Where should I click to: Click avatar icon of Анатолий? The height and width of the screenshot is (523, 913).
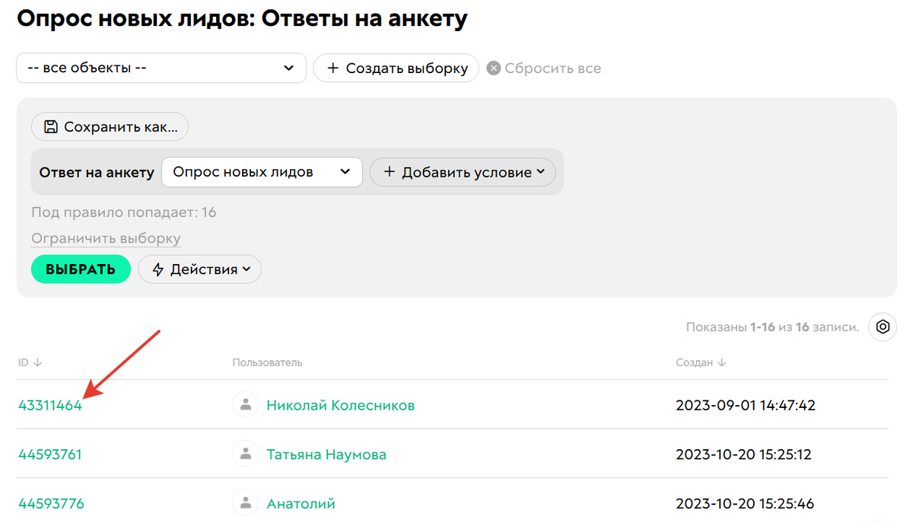pyautogui.click(x=245, y=502)
